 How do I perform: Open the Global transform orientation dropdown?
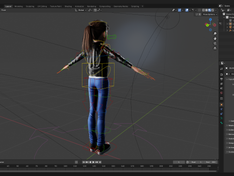(x=80, y=10)
